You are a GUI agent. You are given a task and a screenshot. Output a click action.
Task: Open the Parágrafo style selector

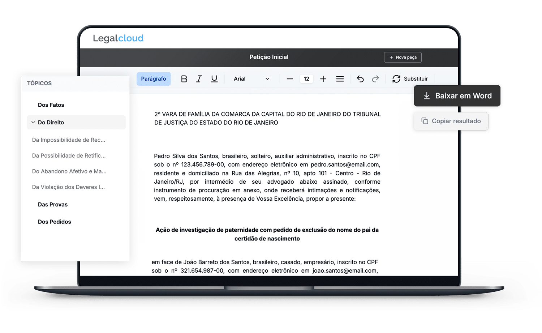click(154, 78)
